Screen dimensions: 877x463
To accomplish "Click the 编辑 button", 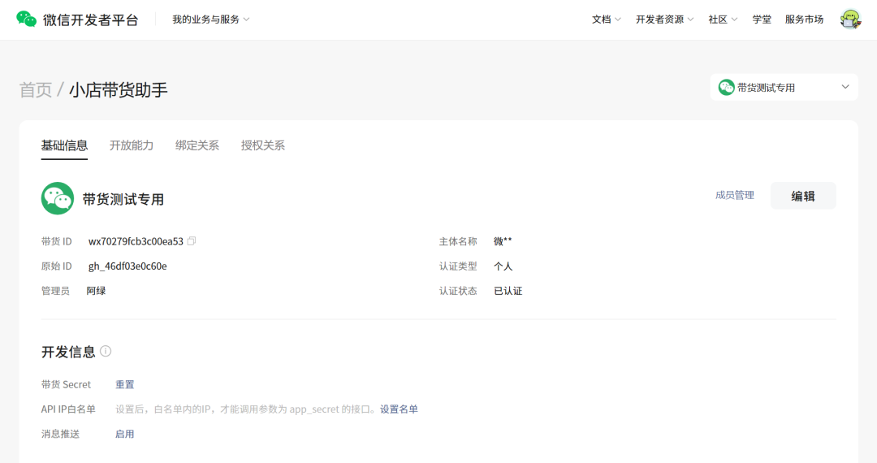I will (x=803, y=196).
